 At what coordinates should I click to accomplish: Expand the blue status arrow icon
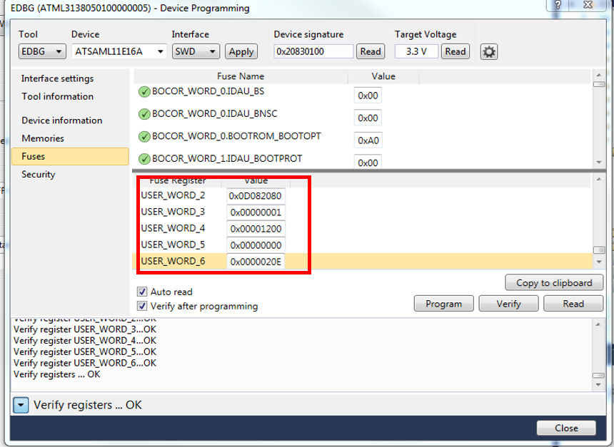pos(21,405)
